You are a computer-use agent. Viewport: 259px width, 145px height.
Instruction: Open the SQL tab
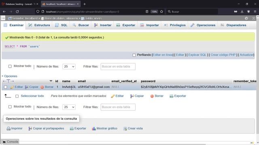[x=61, y=25]
